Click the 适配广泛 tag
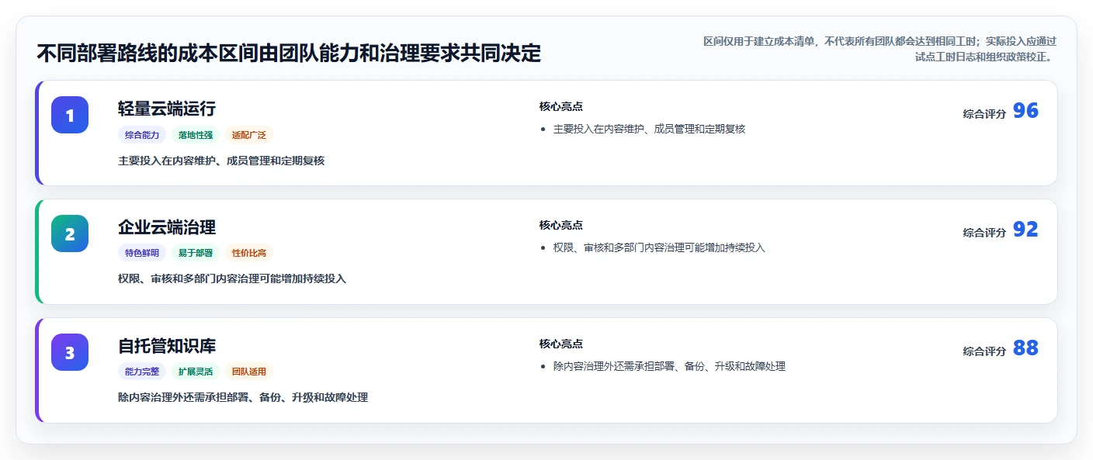Screen dimensions: 1093x460 click(249, 135)
